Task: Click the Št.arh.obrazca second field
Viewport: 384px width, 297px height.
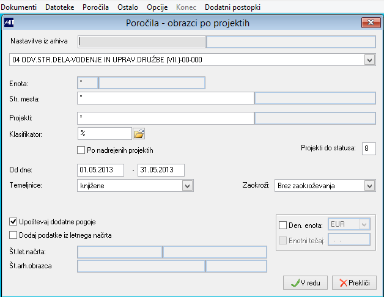Action: [x=236, y=266]
